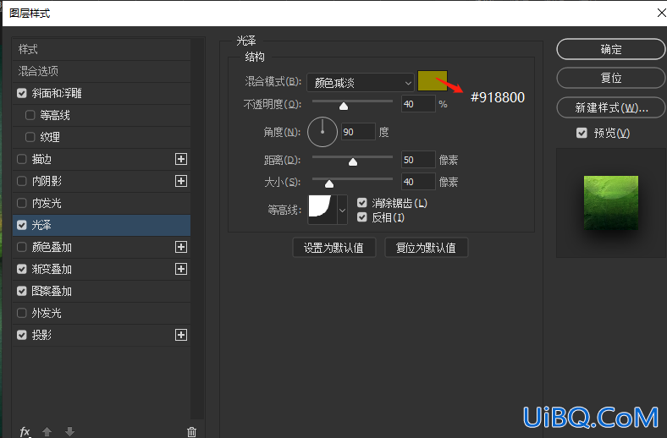Click the 不透明度 value field
Viewport: 667px width, 438px height.
coord(418,104)
